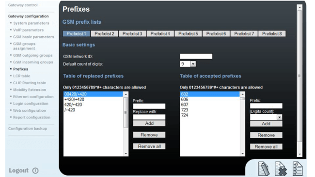The image size is (315, 177).
Task: Open Mobility Extension page
Action: 30,89
